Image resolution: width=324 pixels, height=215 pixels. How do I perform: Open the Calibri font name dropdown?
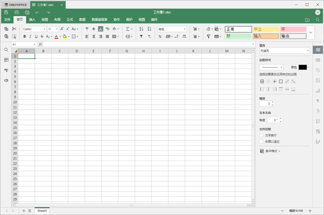(x=34, y=29)
